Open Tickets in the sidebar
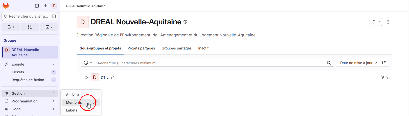This screenshot has width=409, height=116. 18,72
